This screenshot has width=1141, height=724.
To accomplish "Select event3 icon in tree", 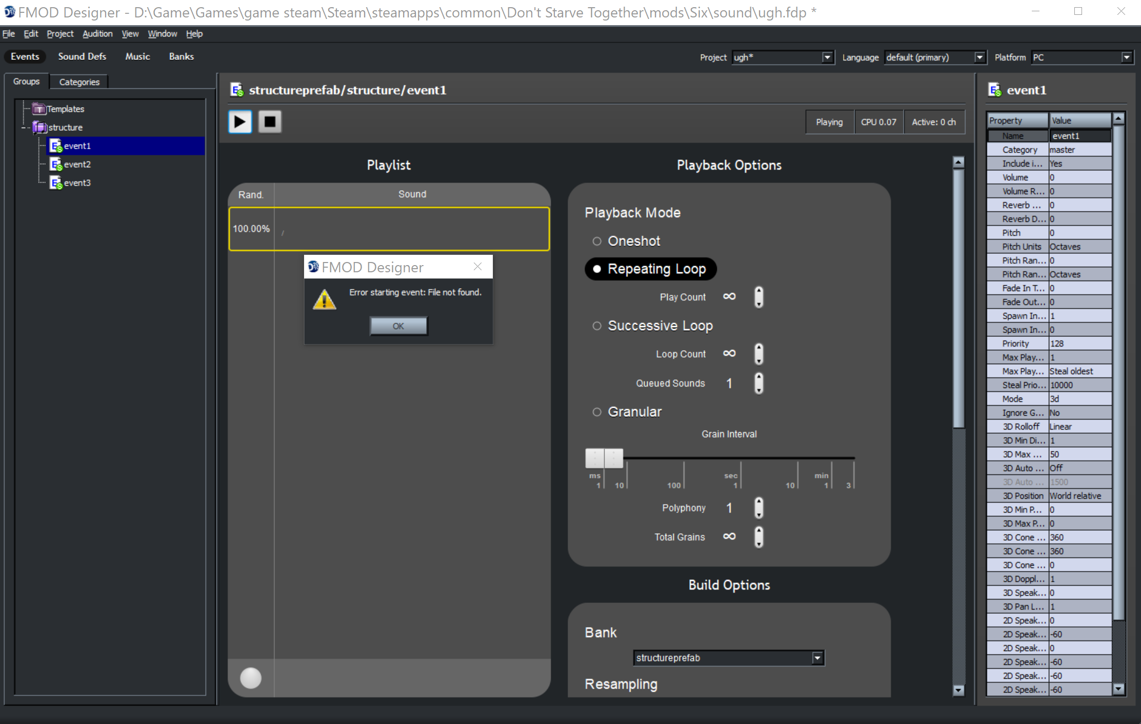I will point(55,183).
